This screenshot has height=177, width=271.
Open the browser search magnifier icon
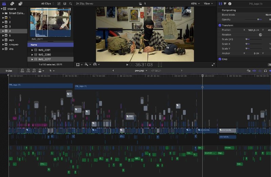70,4
